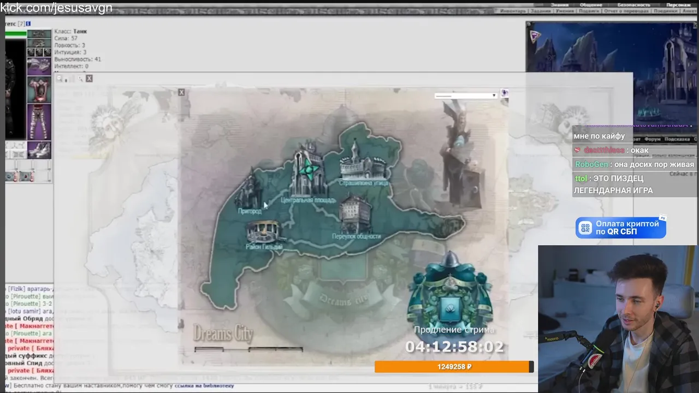Click the Выносливость: 41 stat line

coord(78,59)
